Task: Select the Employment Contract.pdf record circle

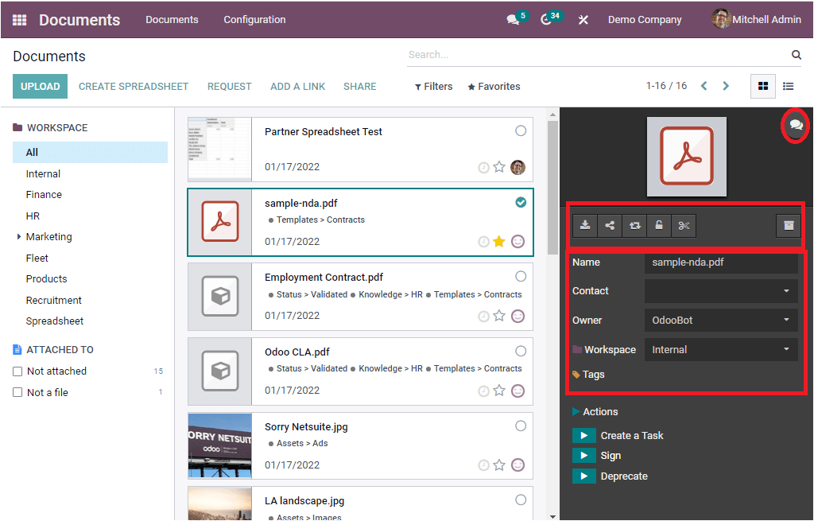Action: pyautogui.click(x=521, y=276)
